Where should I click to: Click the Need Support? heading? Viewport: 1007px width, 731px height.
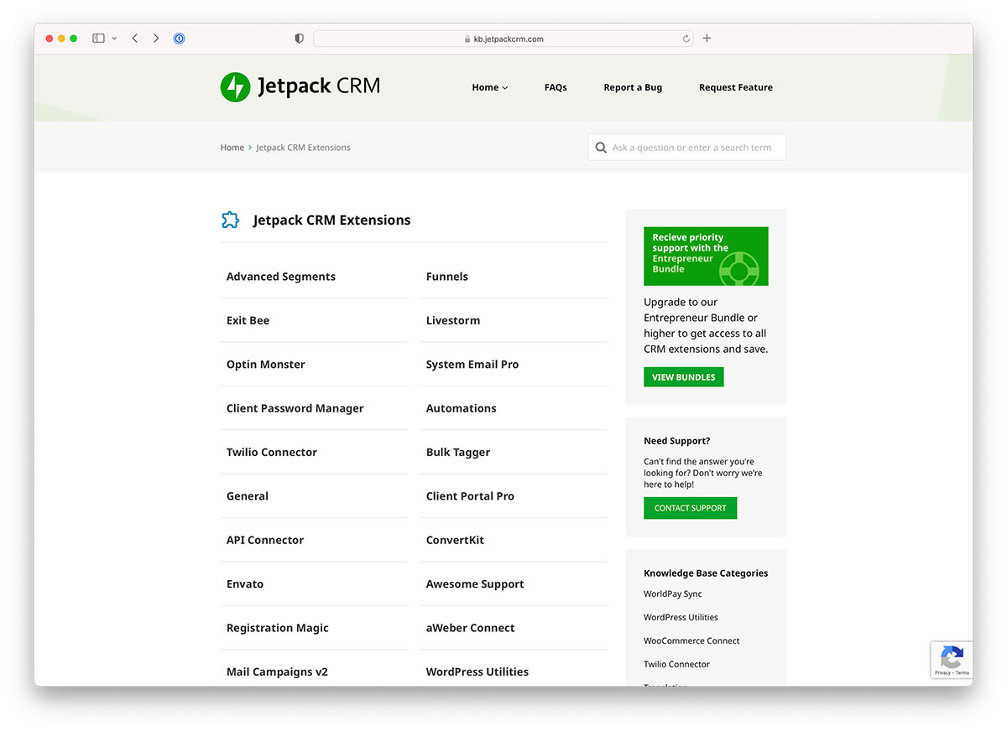[x=677, y=441]
